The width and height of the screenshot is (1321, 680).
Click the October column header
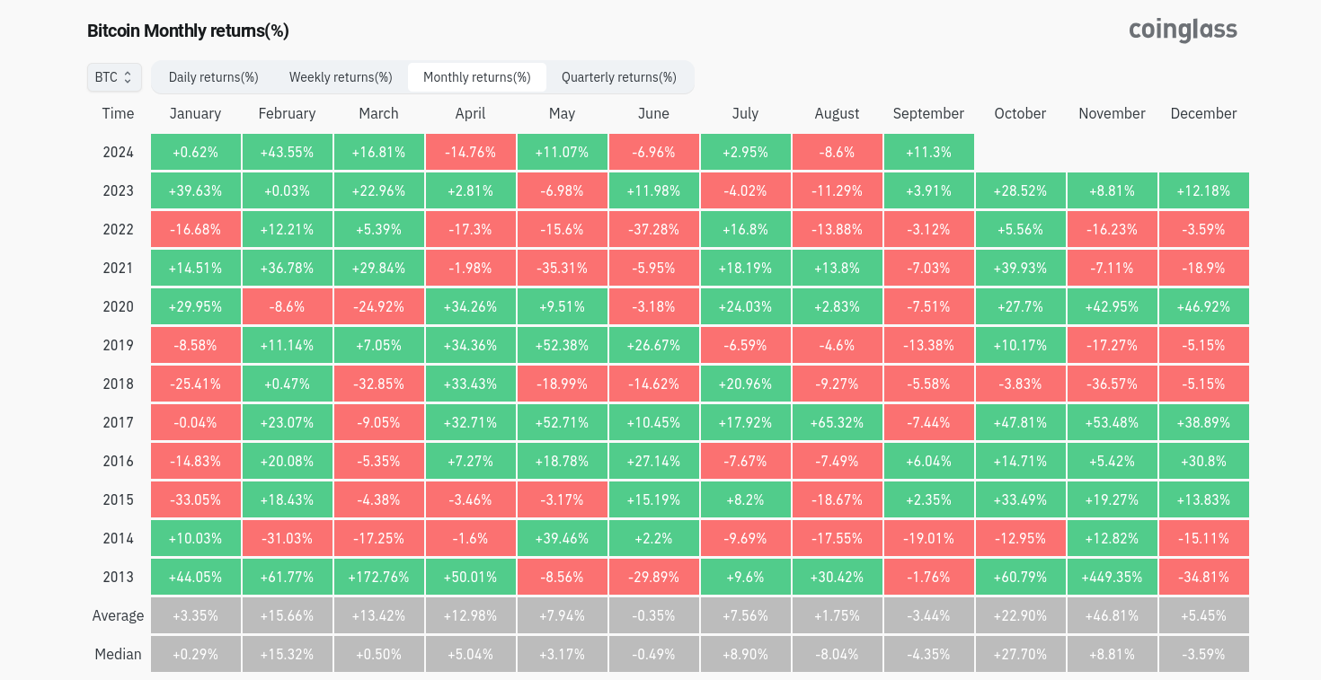pos(1020,113)
